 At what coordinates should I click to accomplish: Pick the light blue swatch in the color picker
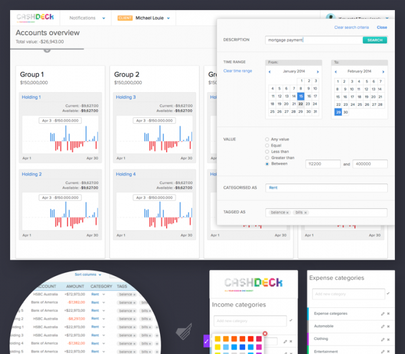point(226,347)
